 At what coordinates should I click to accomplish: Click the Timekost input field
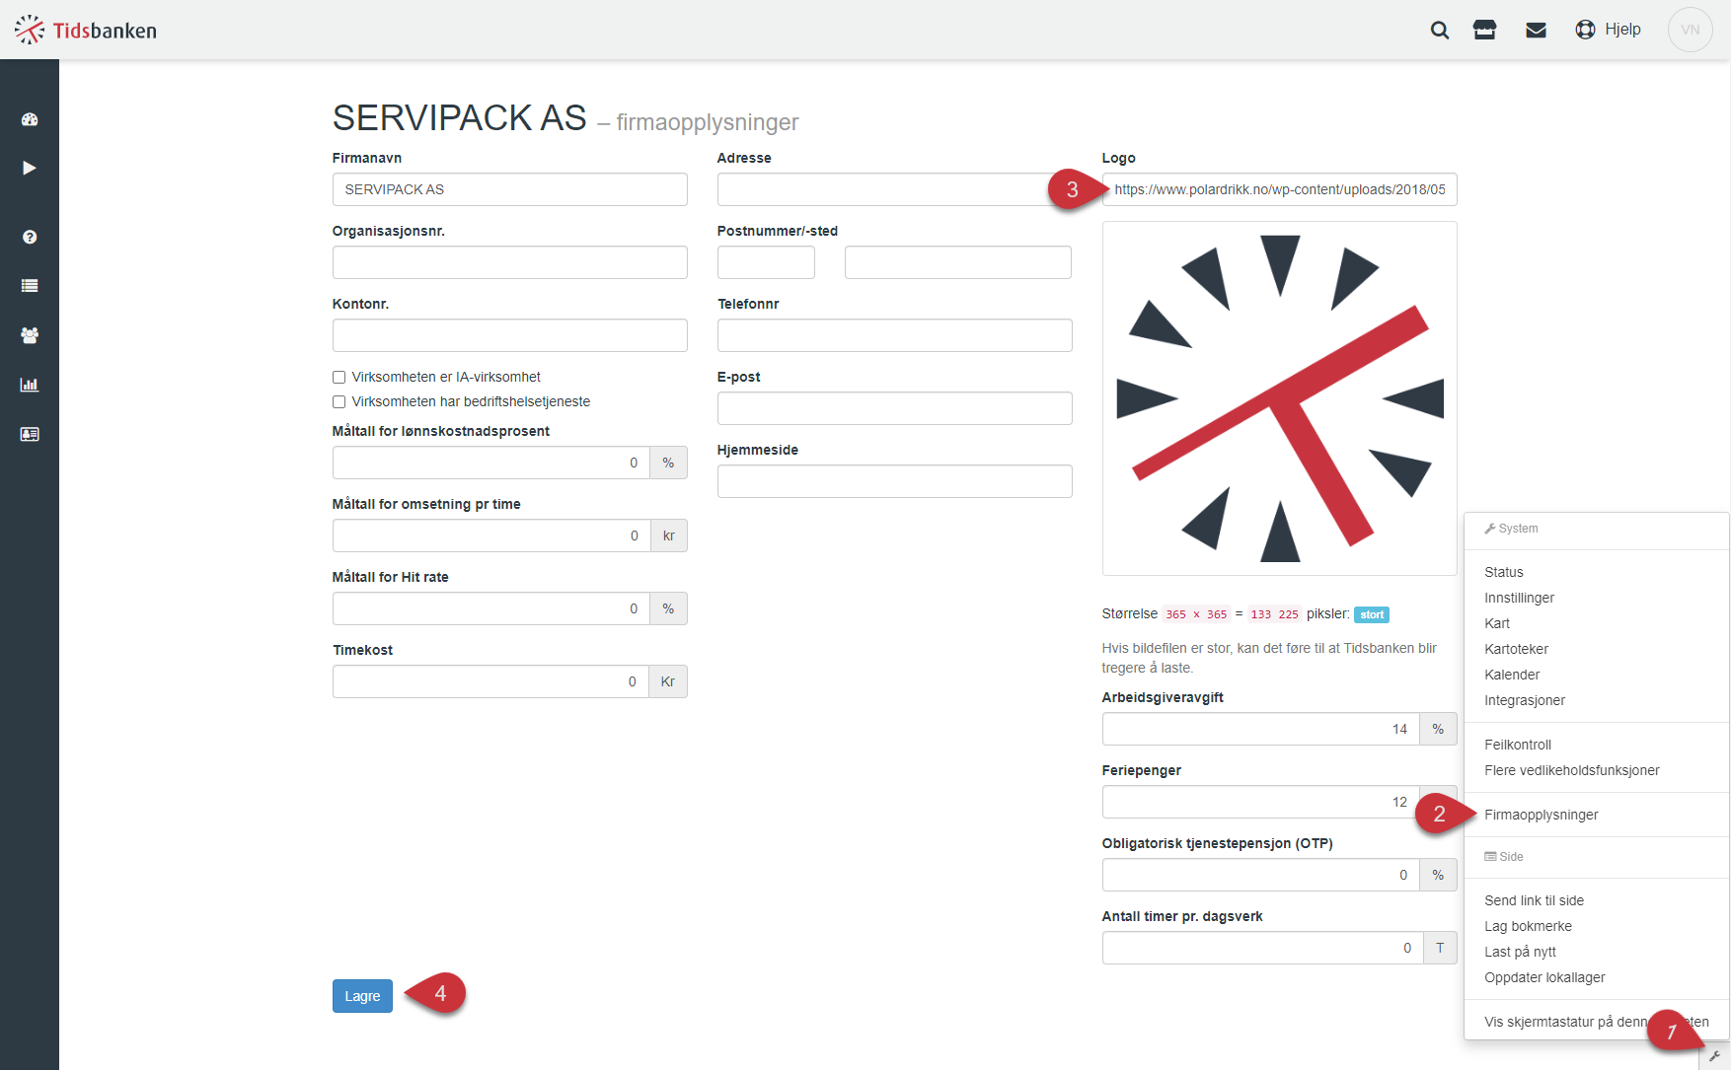tap(489, 681)
